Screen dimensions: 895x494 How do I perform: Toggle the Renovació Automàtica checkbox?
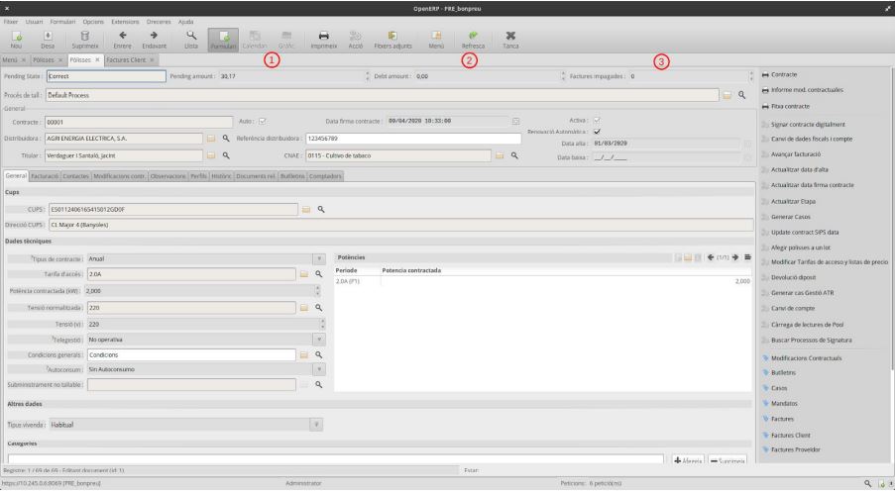[x=597, y=132]
